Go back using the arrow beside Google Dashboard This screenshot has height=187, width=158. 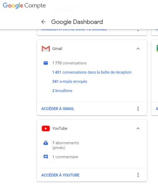pos(44,22)
